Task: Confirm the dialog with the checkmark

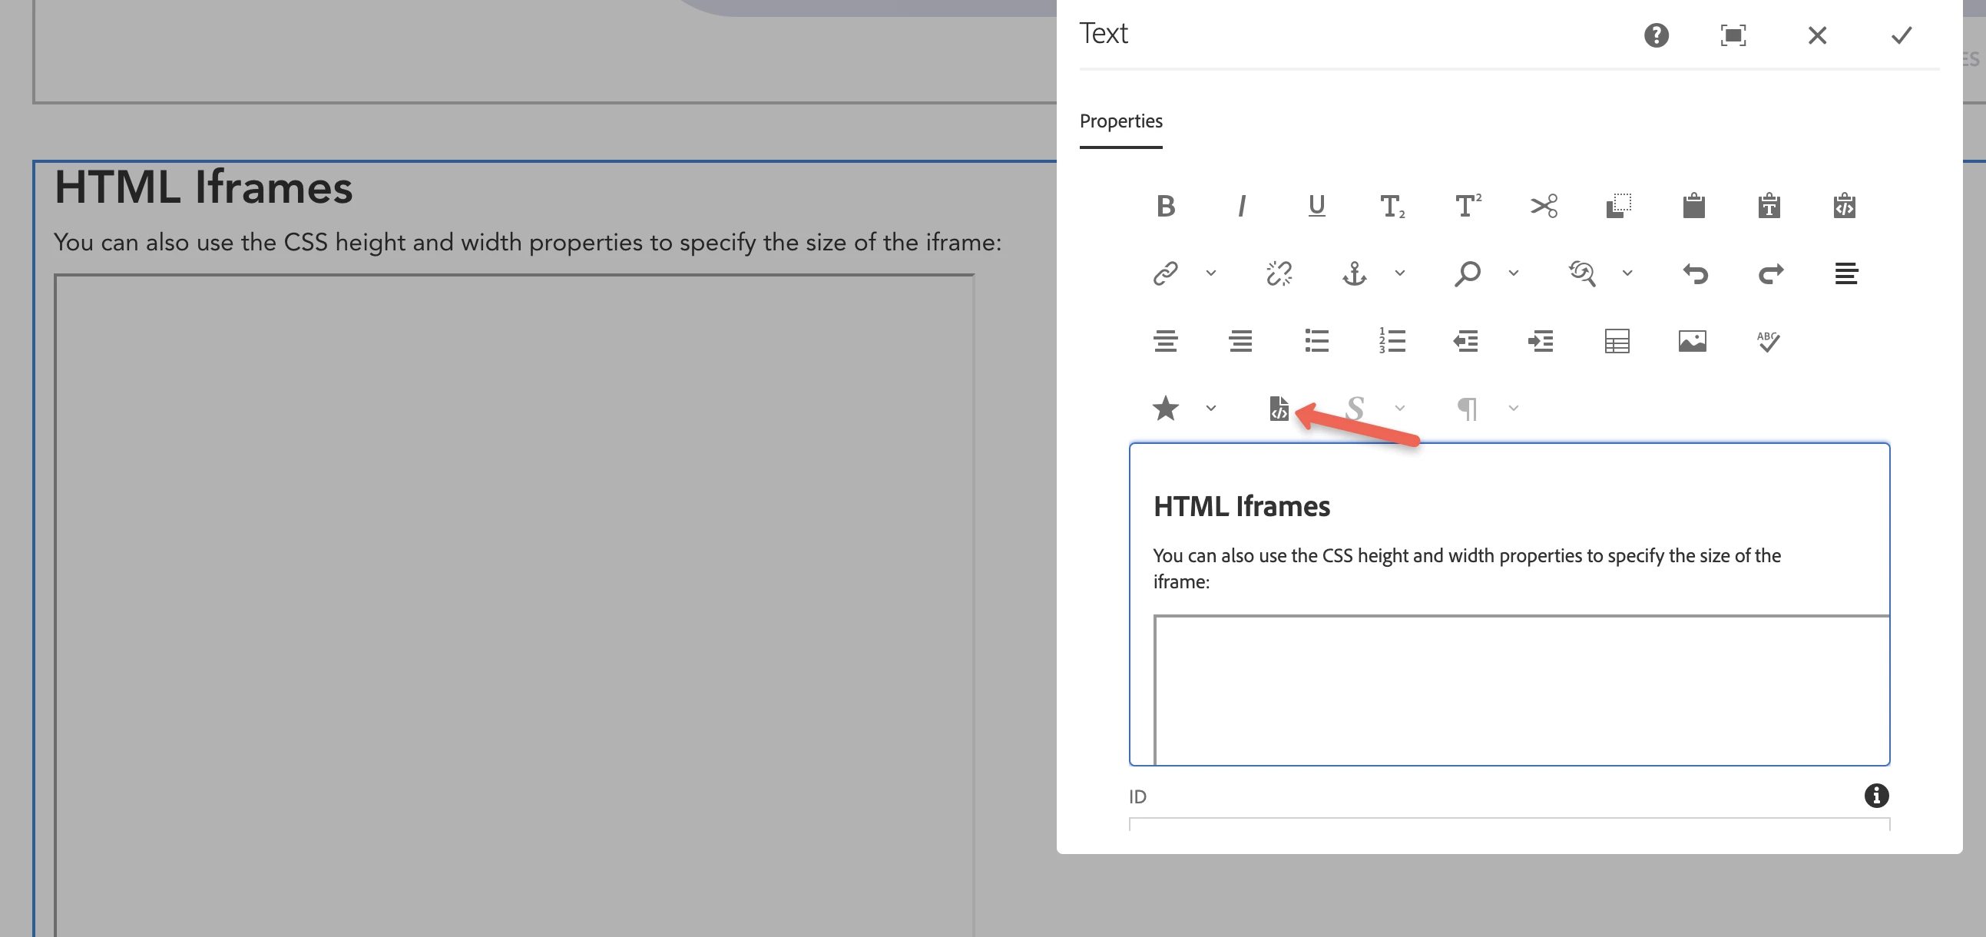Action: 1902,35
